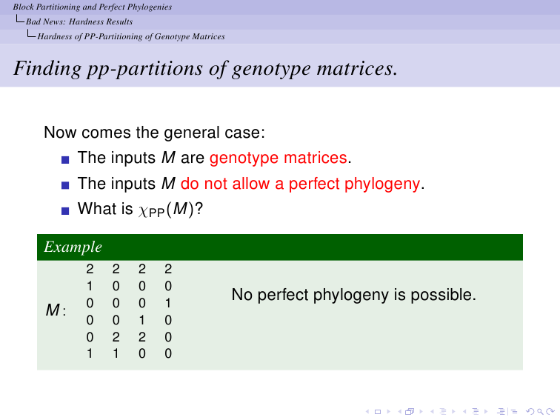Open Hardness of PP-Partitioning of Genotype Matrices link
This screenshot has height=420, width=560.
coord(131,36)
